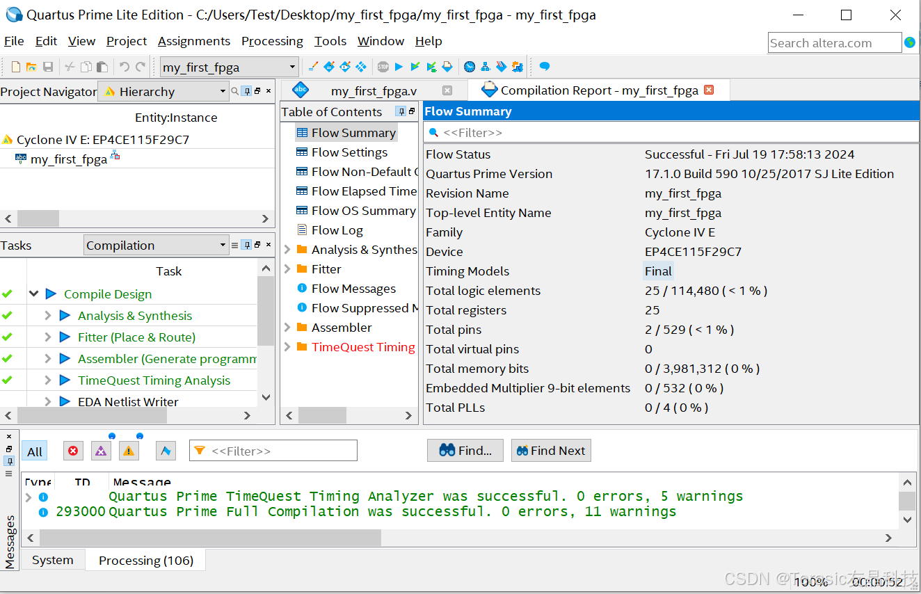The height and width of the screenshot is (594, 921).
Task: Click the Flow Summary filter field
Action: tap(671, 132)
